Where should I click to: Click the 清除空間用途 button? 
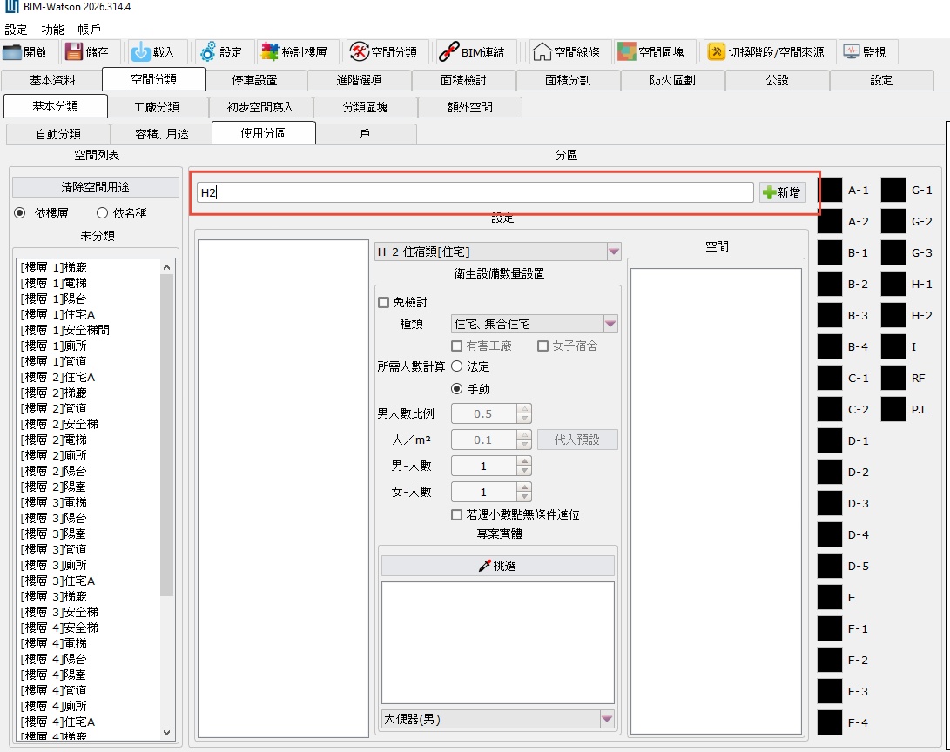(96, 187)
